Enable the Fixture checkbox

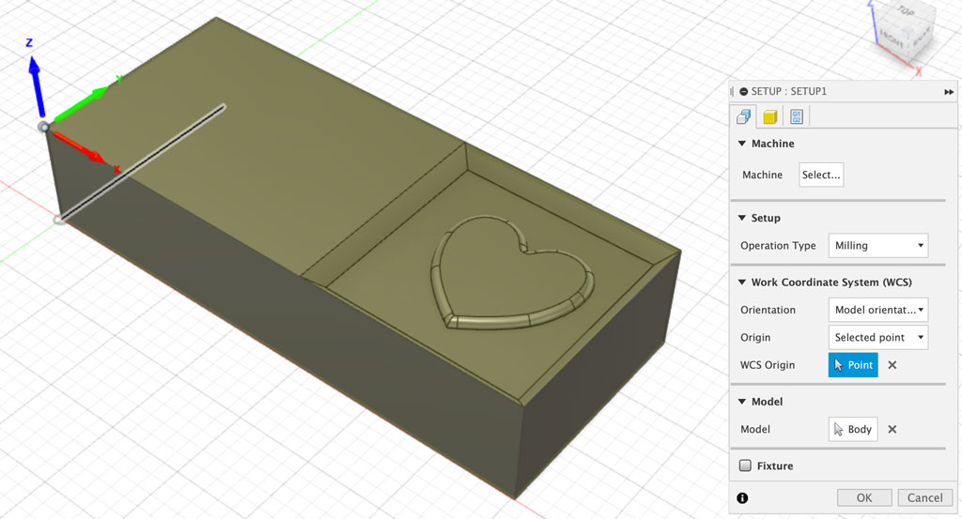(x=745, y=466)
